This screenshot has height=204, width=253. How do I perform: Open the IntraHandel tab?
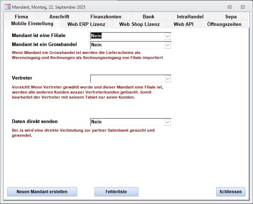[x=190, y=17]
